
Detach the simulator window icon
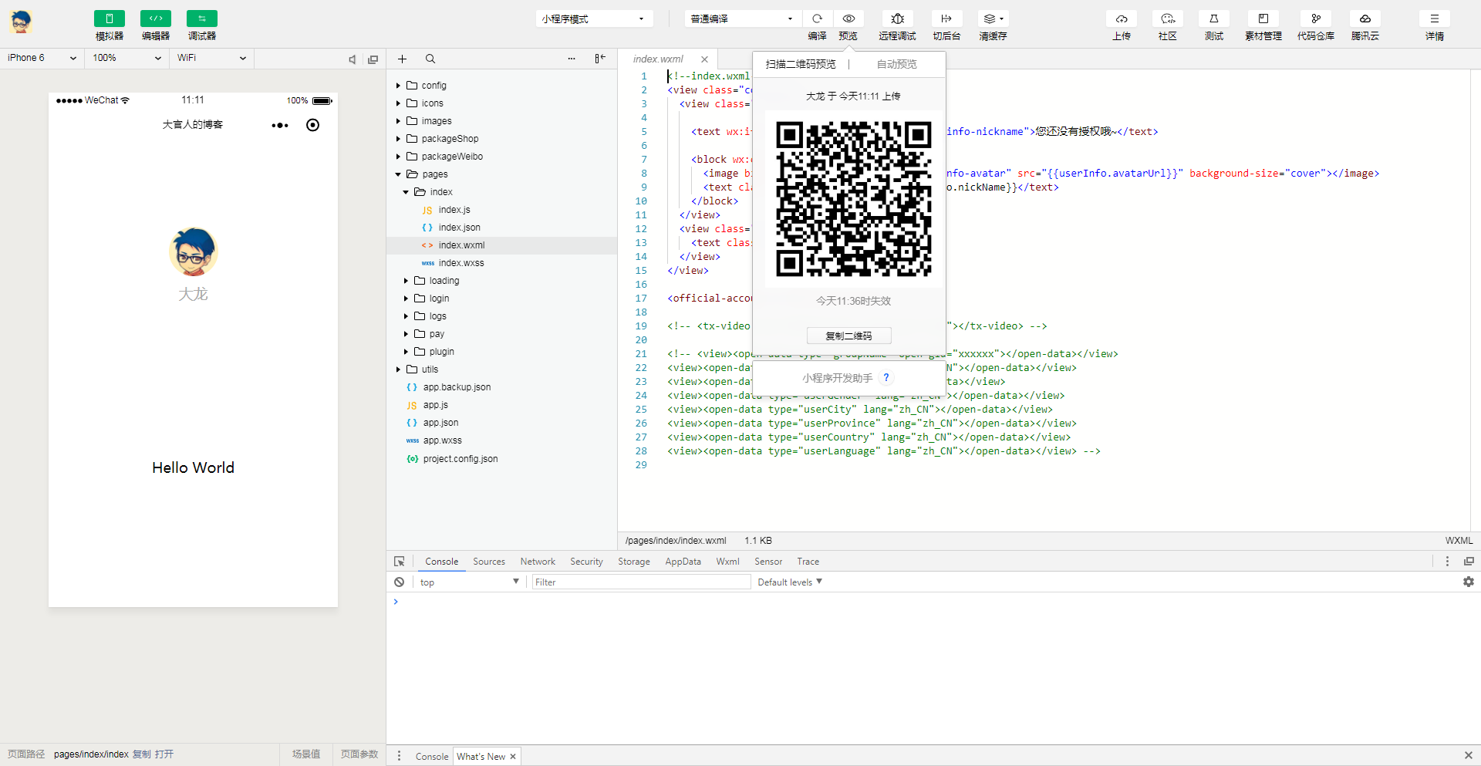(373, 59)
